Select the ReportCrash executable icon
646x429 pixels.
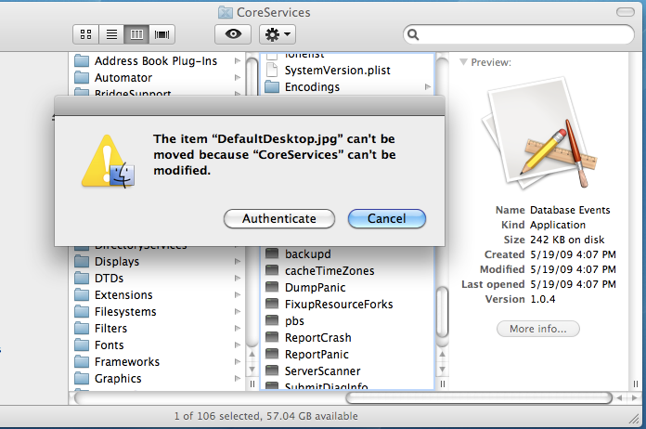(272, 337)
